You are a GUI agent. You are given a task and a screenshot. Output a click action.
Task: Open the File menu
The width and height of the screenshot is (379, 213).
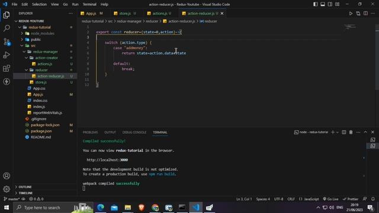point(14,4)
